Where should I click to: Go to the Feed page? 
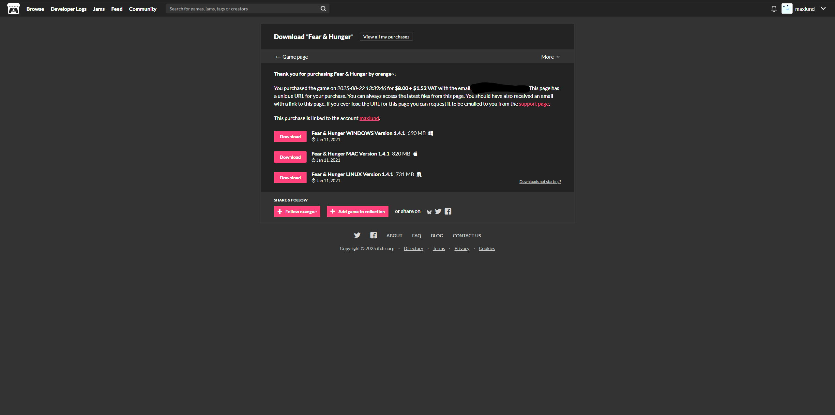pyautogui.click(x=117, y=9)
